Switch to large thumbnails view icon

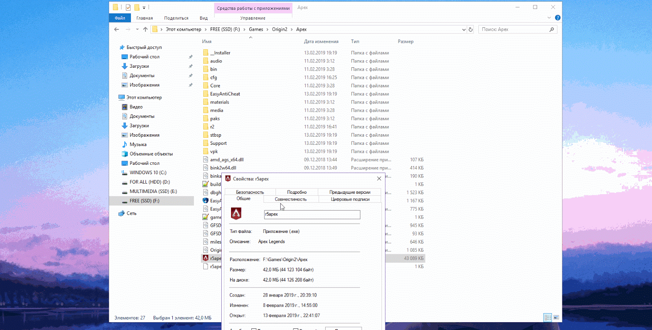(x=556, y=317)
